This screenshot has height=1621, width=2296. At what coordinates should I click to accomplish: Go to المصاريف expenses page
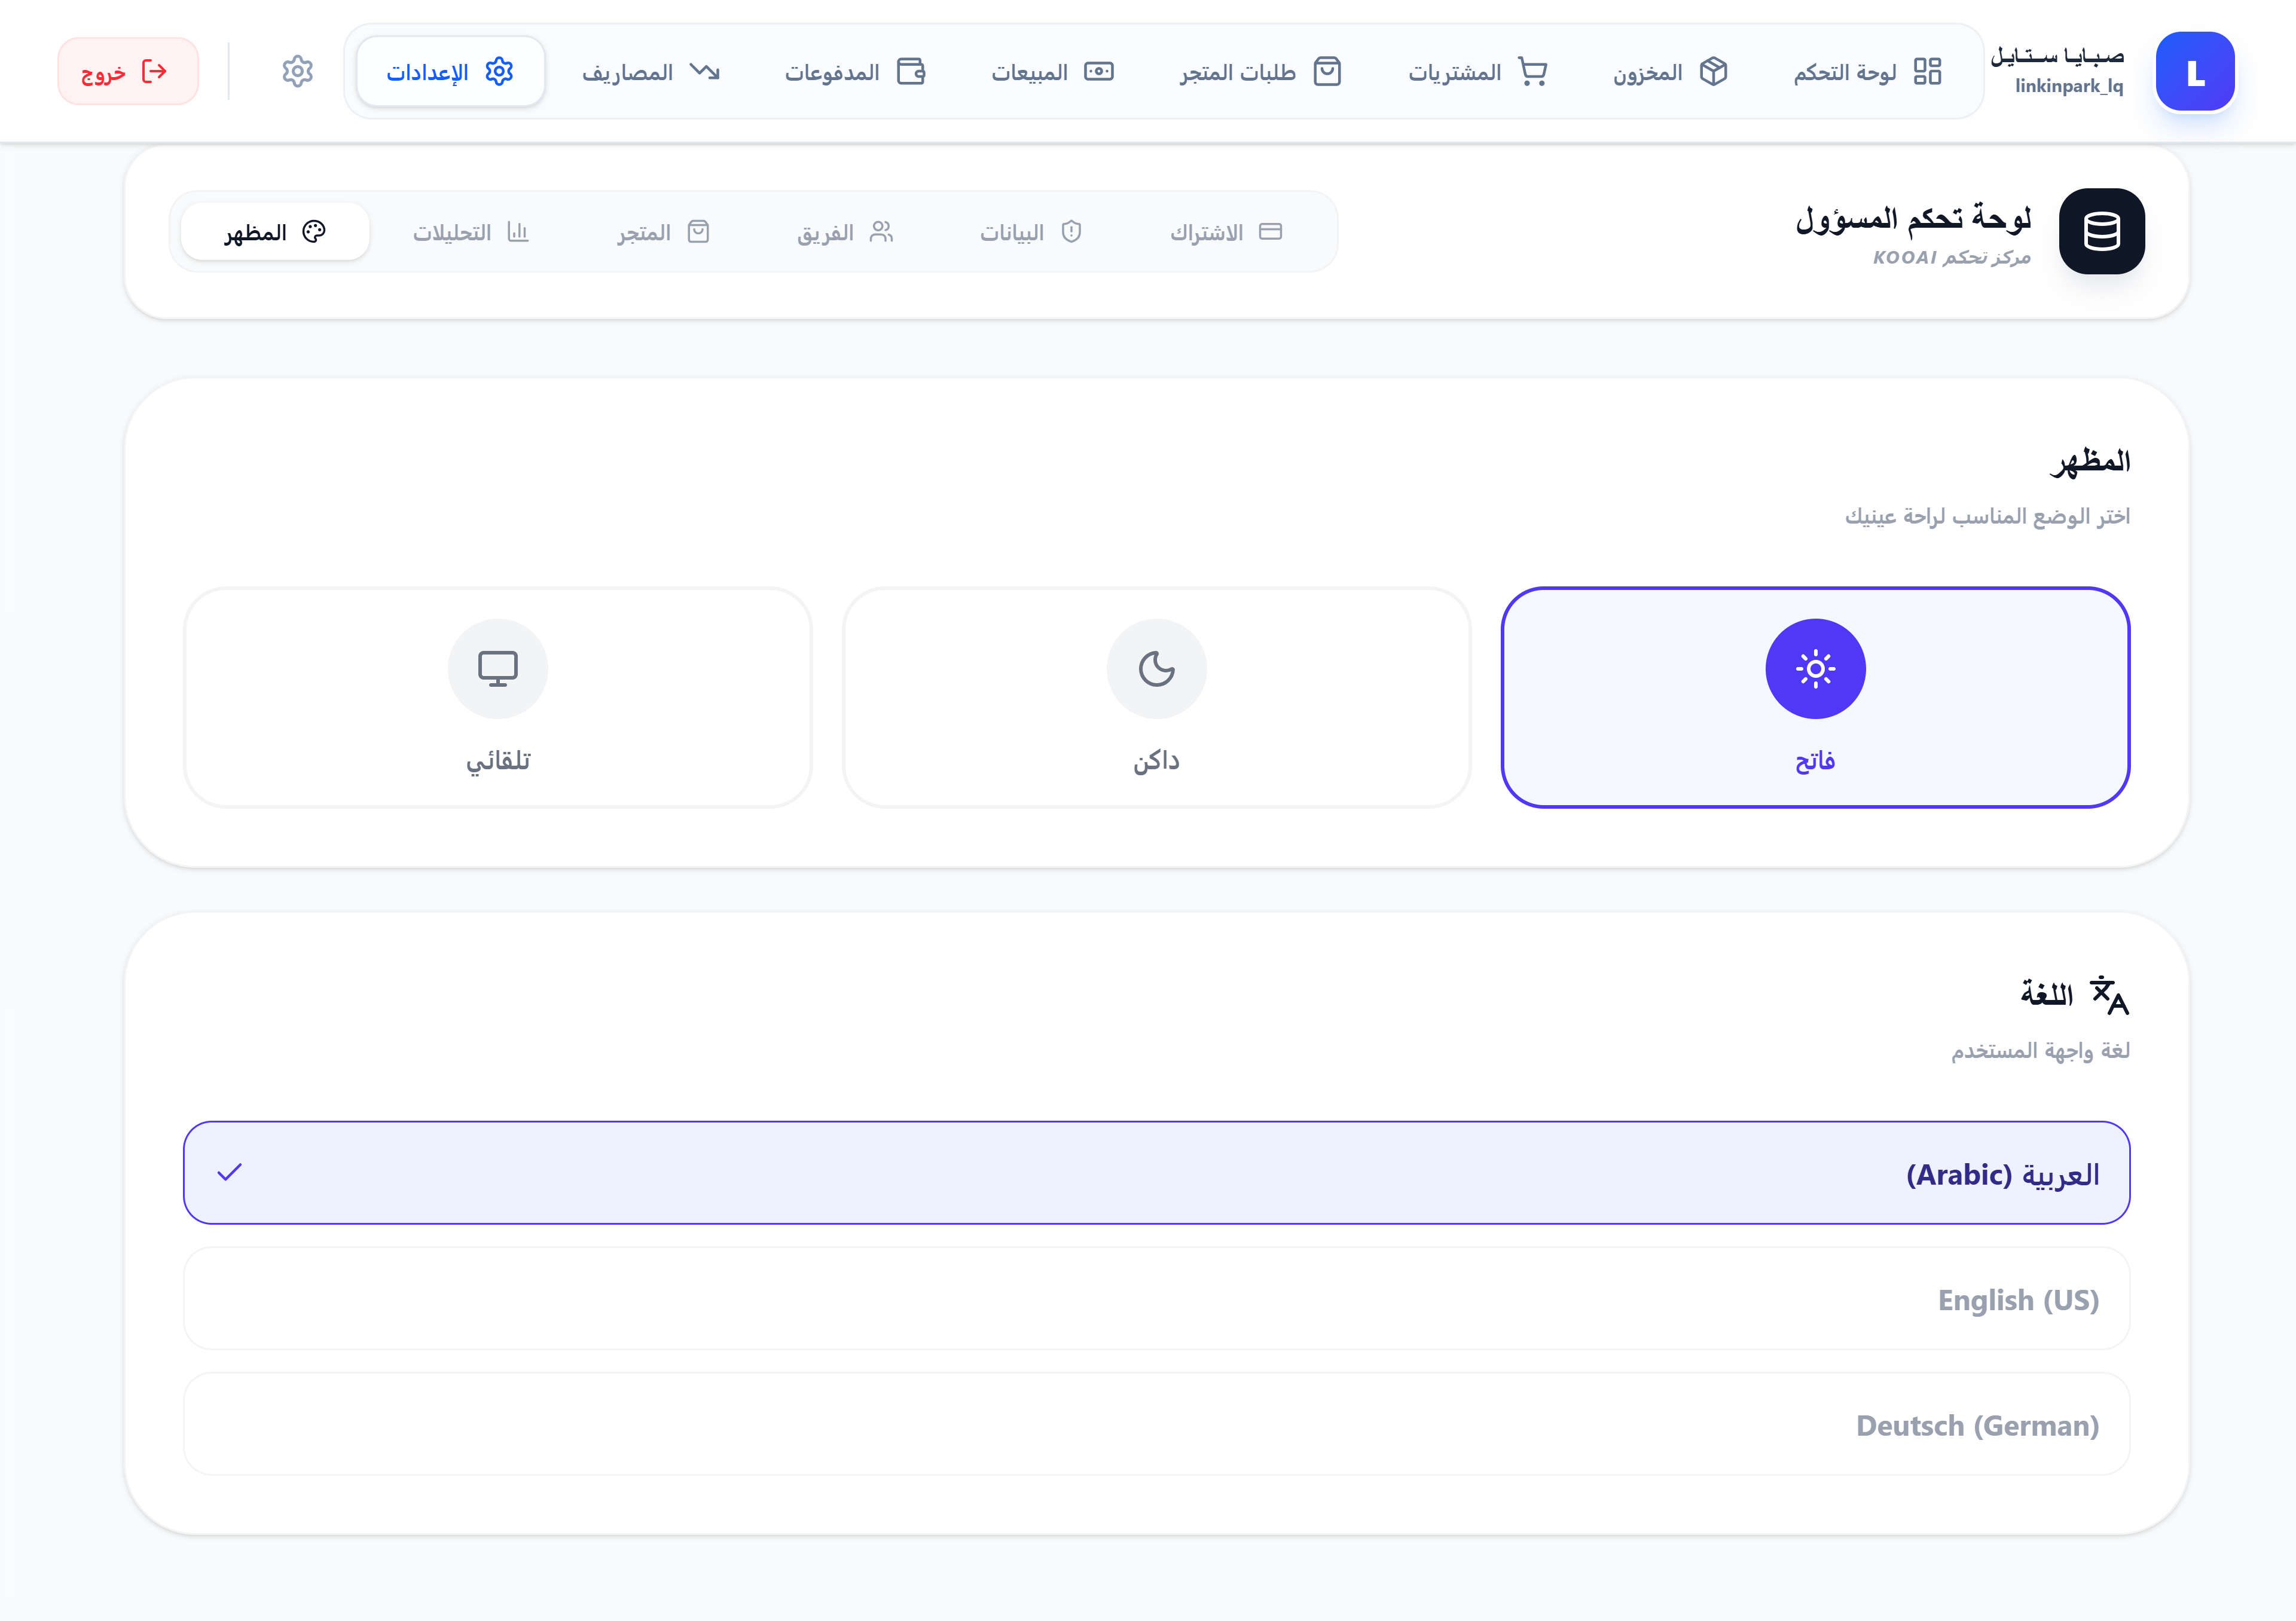tap(651, 72)
